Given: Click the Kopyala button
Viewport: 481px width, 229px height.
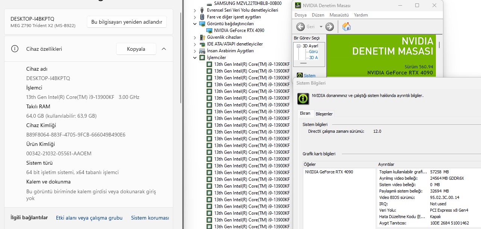Looking at the screenshot, I should point(136,49).
